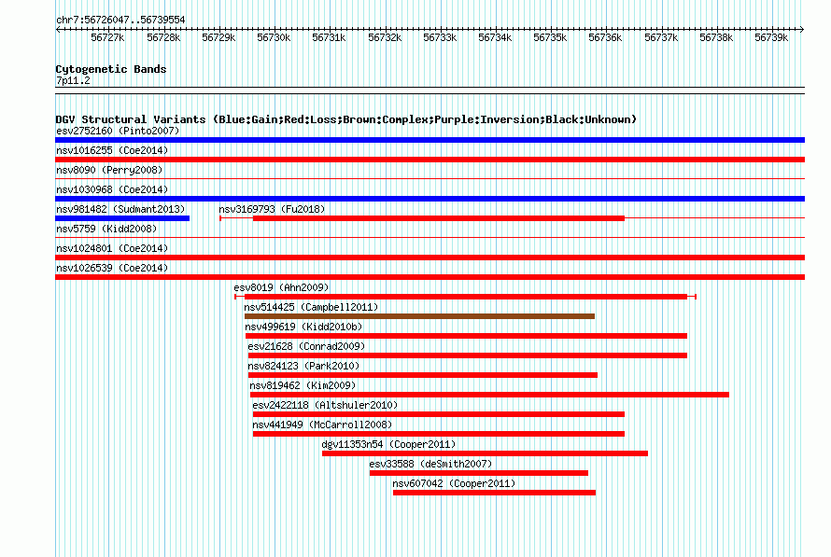Click the short blue nsv981482 bar

click(122, 218)
